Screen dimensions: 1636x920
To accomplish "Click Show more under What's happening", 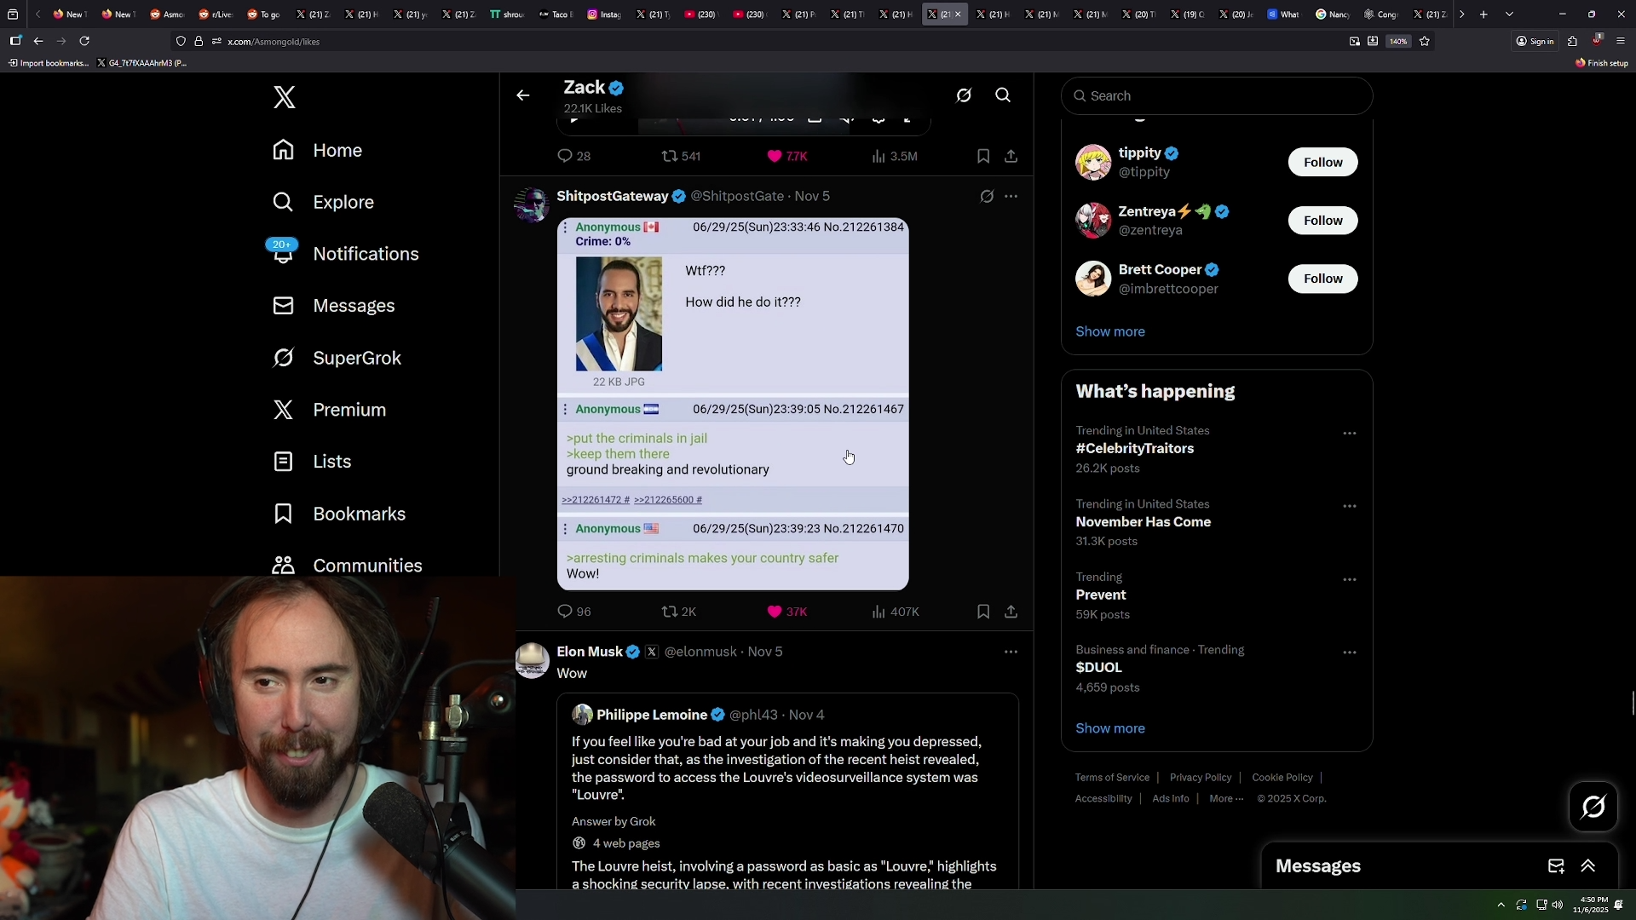I will point(1109,728).
